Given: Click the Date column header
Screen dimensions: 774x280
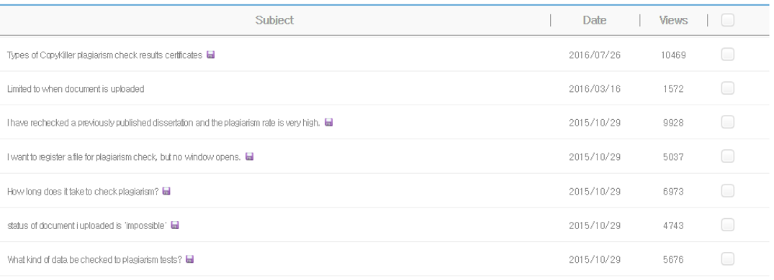Looking at the screenshot, I should [594, 20].
